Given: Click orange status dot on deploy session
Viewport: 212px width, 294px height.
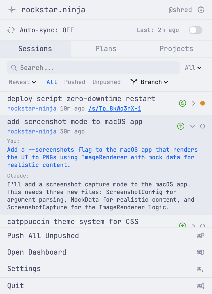Looking at the screenshot, I should [203, 103].
